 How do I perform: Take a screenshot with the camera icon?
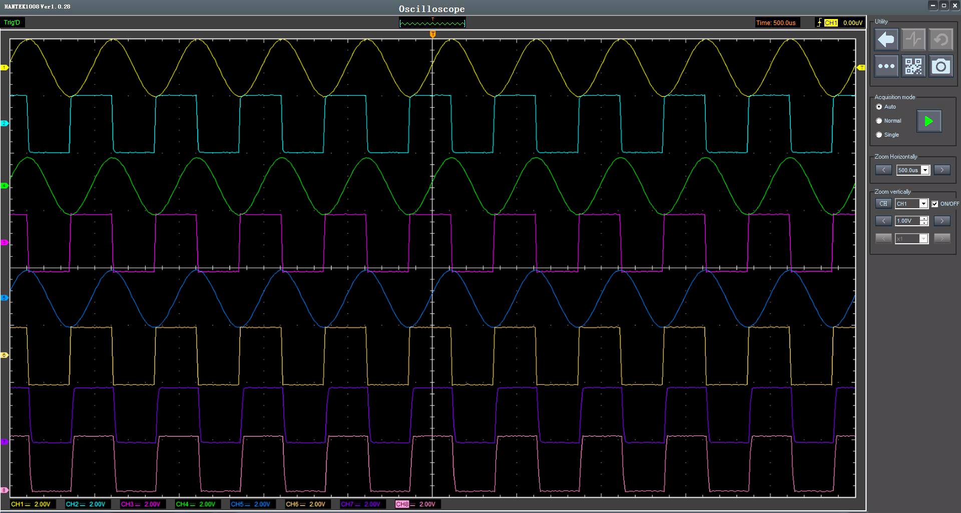coord(940,66)
